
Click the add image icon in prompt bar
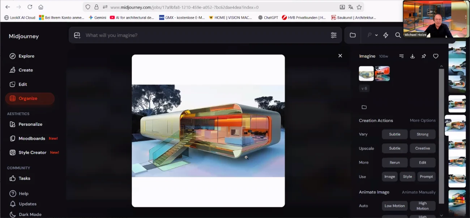tap(77, 35)
